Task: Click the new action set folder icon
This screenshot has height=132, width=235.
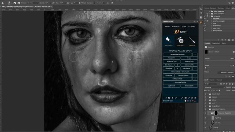Action: (x=229, y=40)
